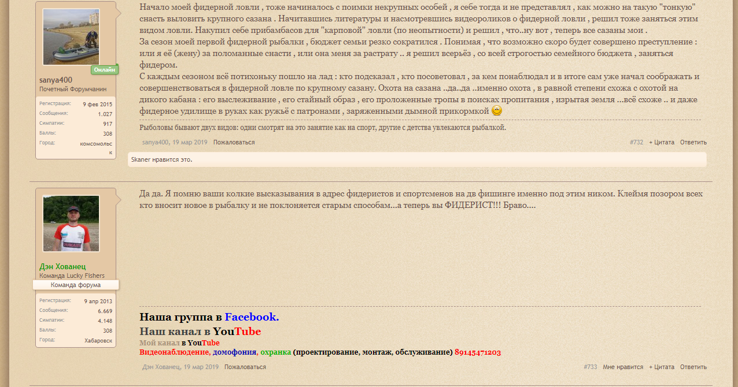Quote post #732 with + Цитата
The width and height of the screenshot is (738, 387).
(x=661, y=142)
